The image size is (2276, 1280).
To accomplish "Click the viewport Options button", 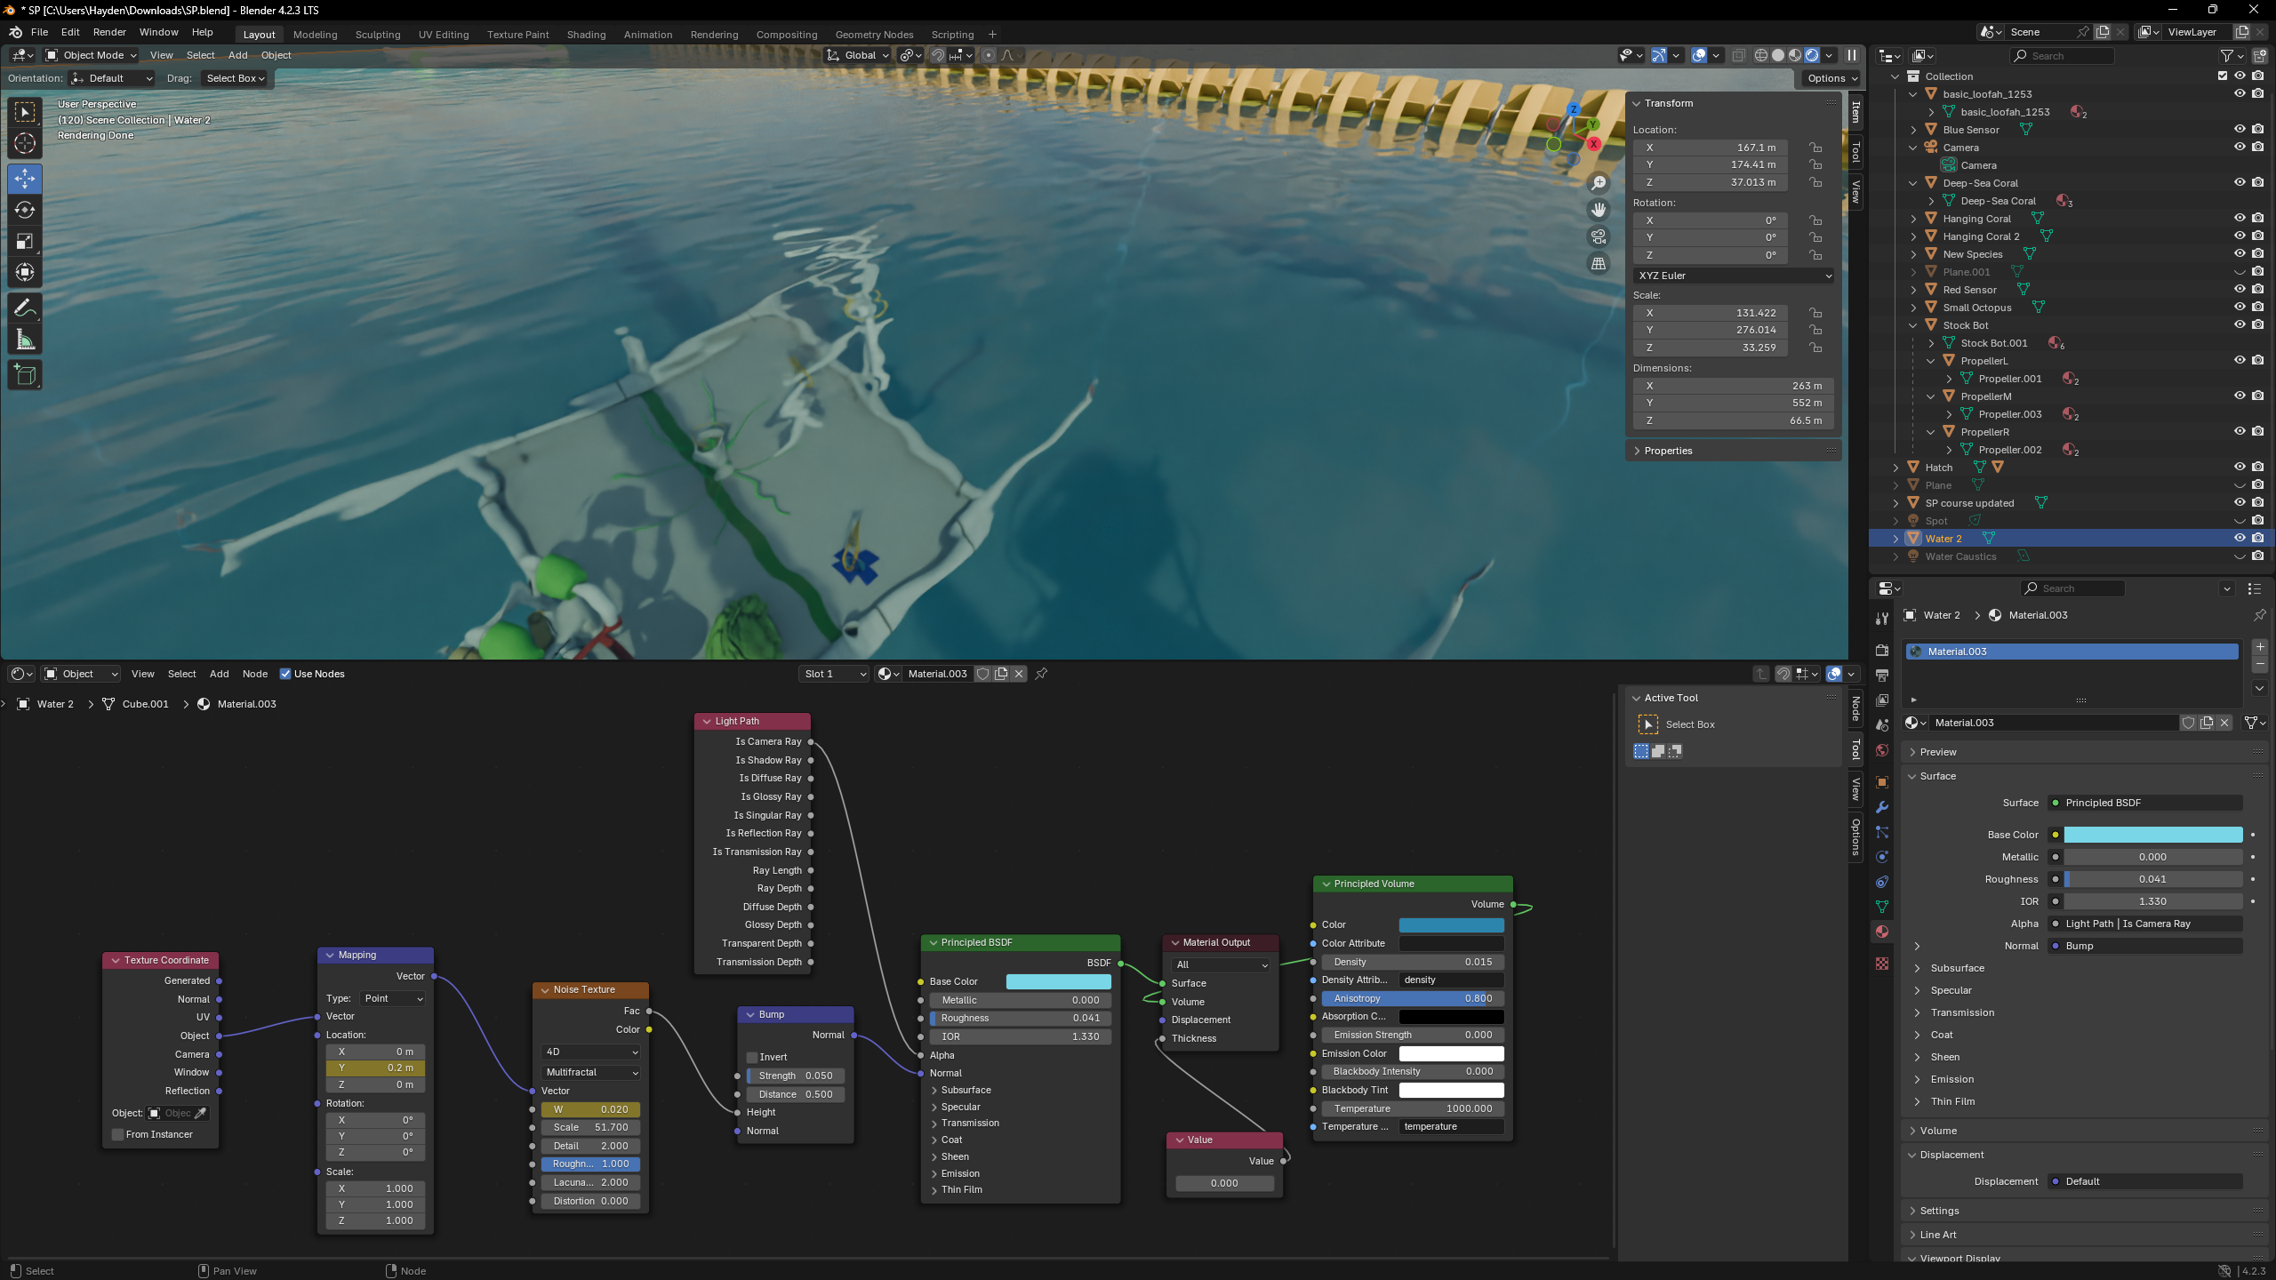I will [x=1831, y=78].
